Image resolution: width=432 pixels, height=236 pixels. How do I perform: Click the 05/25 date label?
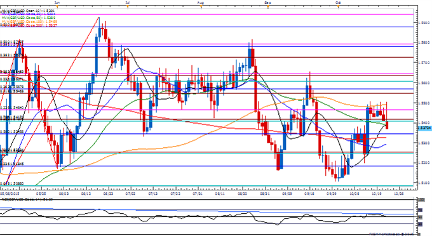pyautogui.click(x=41, y=193)
